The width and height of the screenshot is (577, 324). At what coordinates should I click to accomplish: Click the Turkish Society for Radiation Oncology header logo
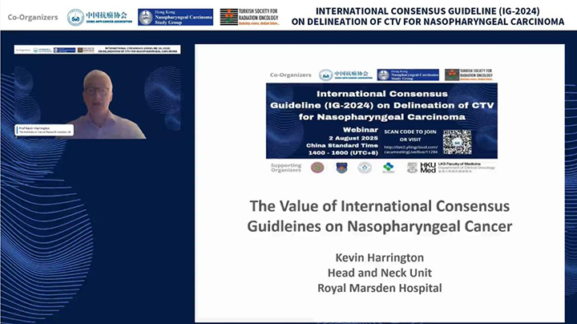pyautogui.click(x=250, y=17)
